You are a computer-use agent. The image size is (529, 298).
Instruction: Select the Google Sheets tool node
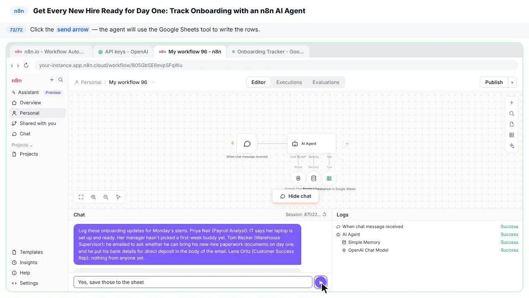coord(329,178)
